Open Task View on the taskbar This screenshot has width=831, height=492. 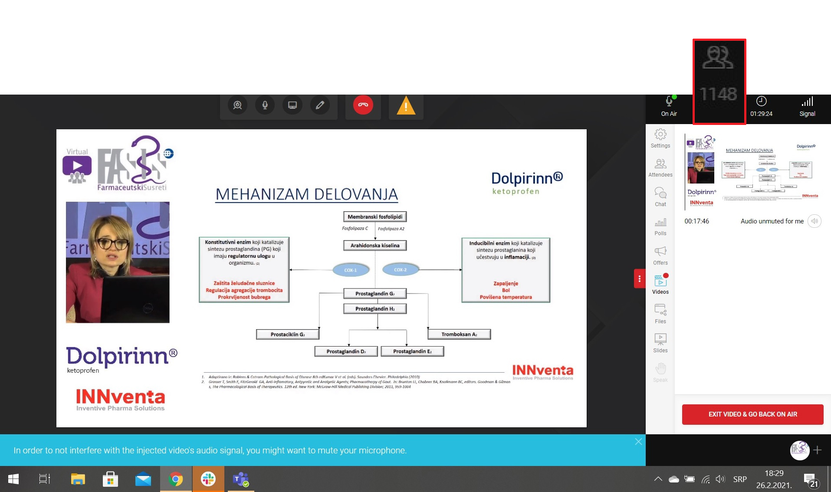[45, 479]
